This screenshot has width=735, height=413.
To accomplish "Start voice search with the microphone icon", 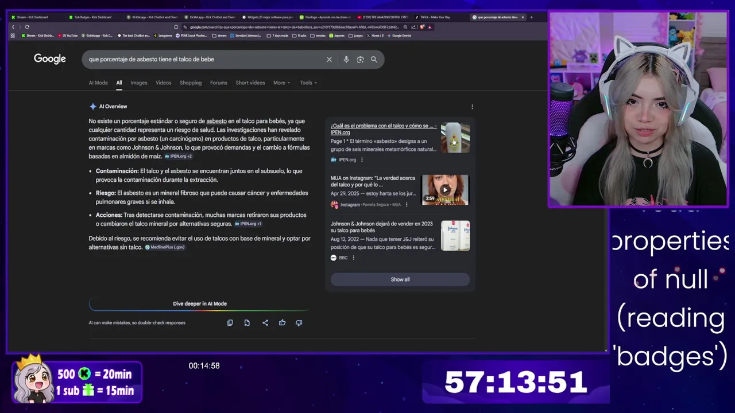I will click(346, 60).
